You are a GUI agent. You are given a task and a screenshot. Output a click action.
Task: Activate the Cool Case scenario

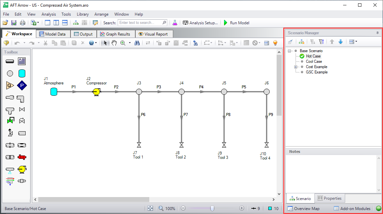pyautogui.click(x=314, y=61)
